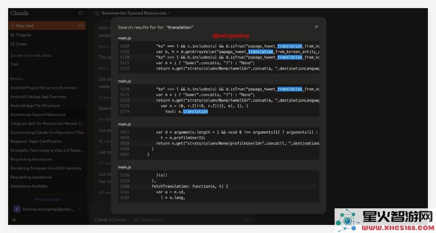Click the Claude logo in the sidebar
Viewport: 436px width, 233px height.
point(19,13)
